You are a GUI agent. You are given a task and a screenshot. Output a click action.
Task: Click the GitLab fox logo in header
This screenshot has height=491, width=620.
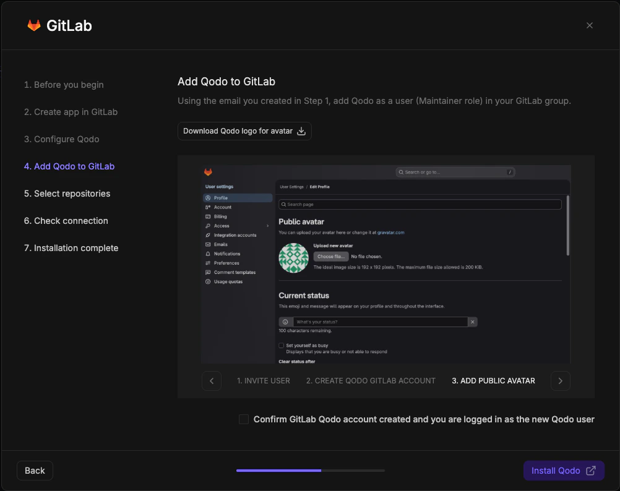click(34, 25)
